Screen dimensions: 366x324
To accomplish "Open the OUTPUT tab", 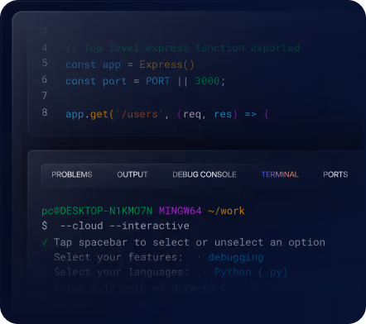I will tap(132, 174).
